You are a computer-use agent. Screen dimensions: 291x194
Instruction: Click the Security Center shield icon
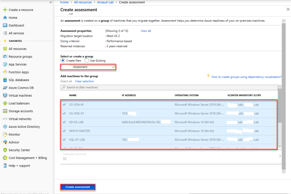coord(5,150)
